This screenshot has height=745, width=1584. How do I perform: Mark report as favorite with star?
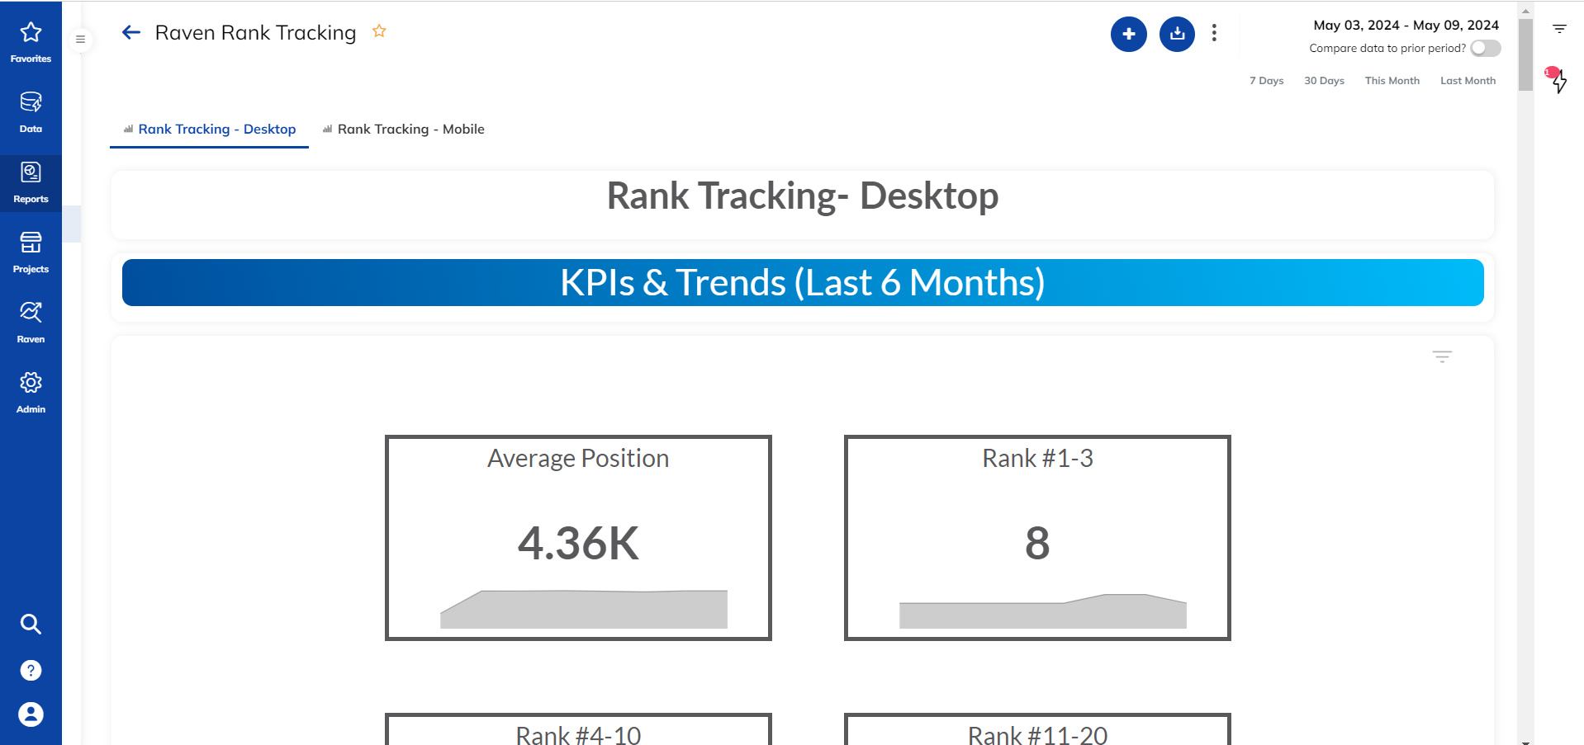tap(379, 31)
